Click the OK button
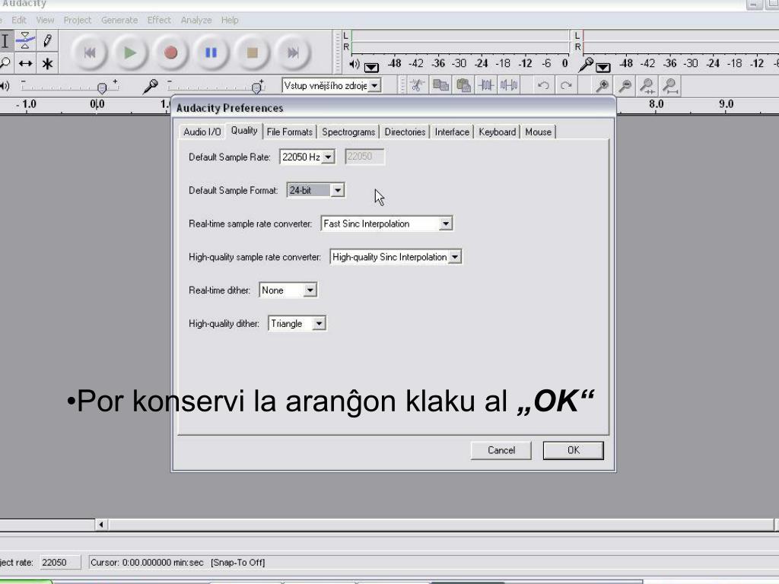The height and width of the screenshot is (584, 779). tap(574, 450)
